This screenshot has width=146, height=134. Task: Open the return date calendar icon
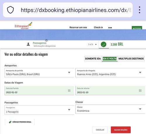[140, 91]
